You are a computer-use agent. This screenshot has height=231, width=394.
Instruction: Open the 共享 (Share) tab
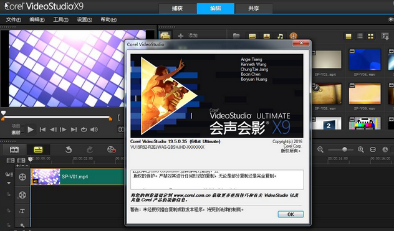tap(254, 8)
